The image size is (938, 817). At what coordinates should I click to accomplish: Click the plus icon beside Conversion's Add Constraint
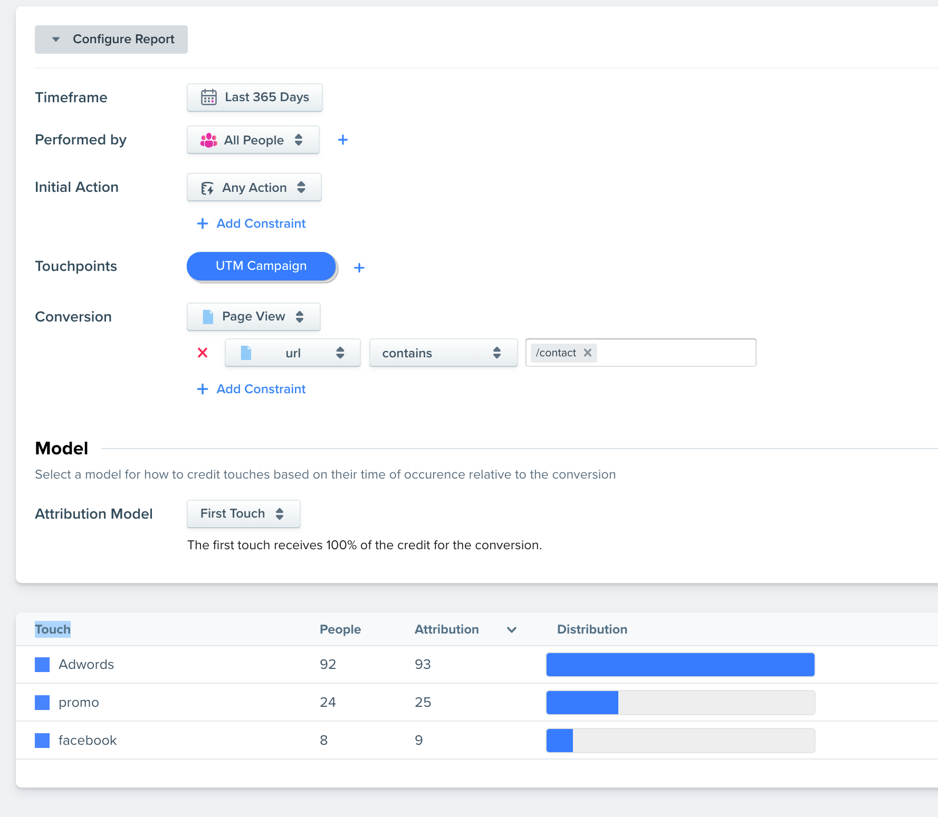coord(203,389)
